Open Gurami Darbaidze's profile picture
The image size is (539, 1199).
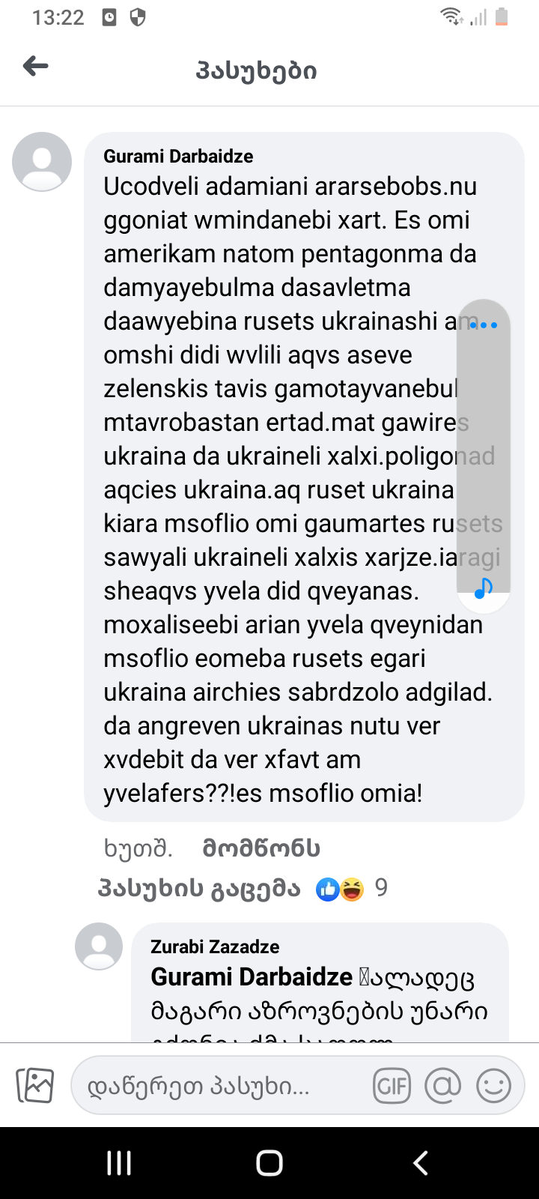pyautogui.click(x=42, y=162)
